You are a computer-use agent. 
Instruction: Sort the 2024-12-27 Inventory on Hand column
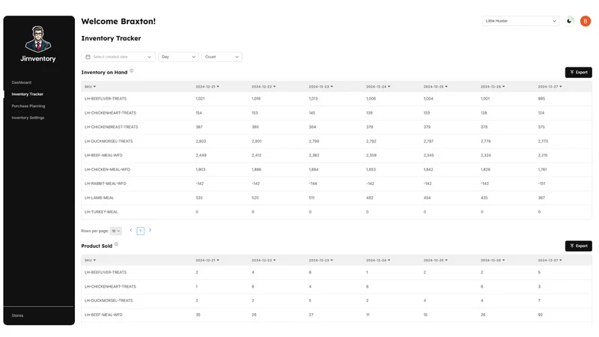coord(550,87)
